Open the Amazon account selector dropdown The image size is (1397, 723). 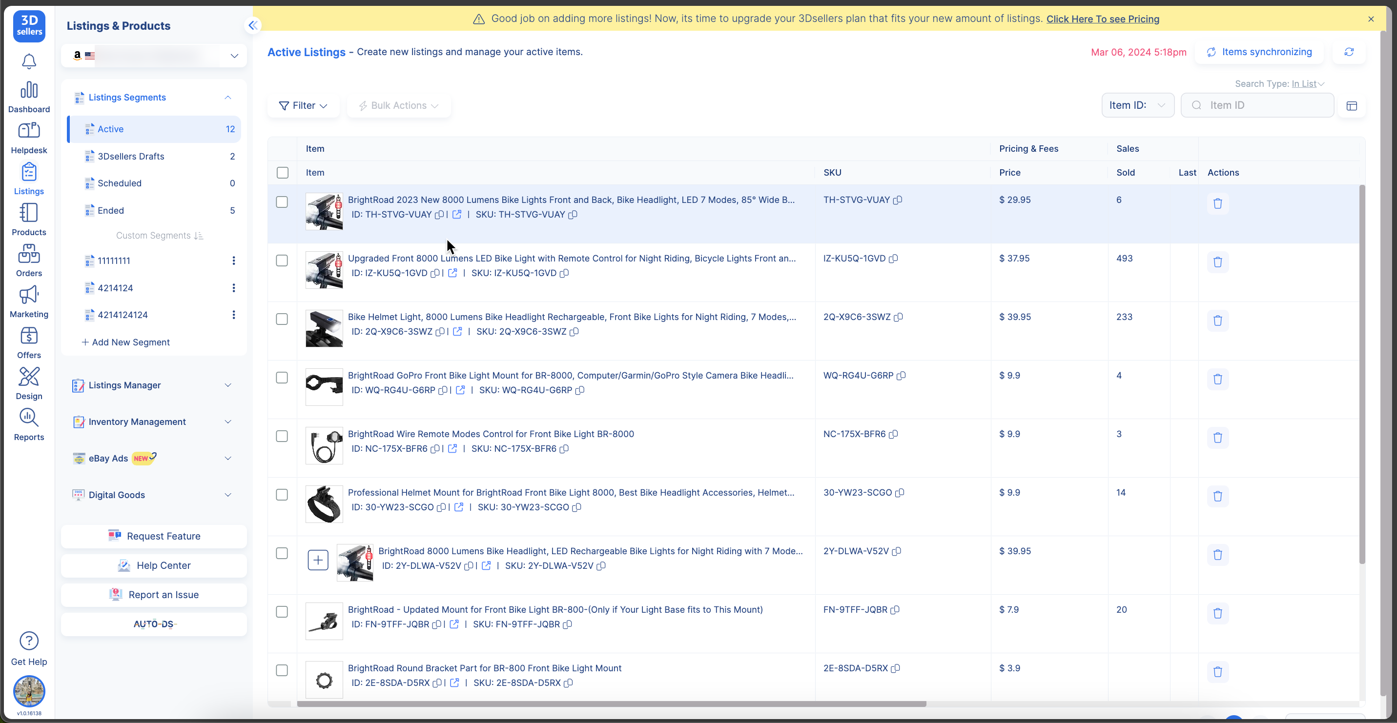(154, 55)
